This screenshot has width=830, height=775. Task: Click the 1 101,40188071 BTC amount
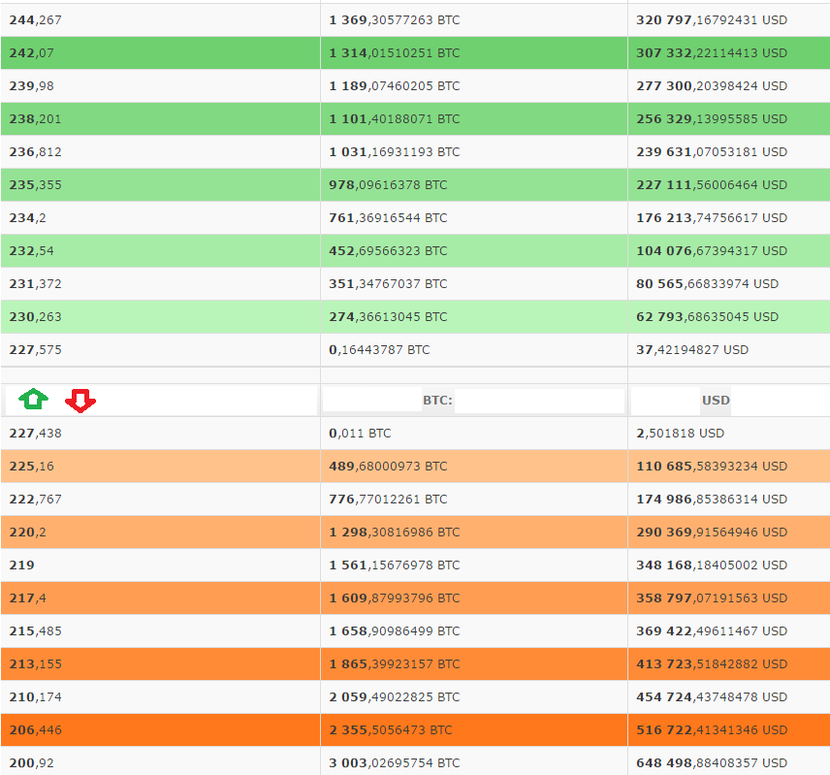(x=395, y=119)
